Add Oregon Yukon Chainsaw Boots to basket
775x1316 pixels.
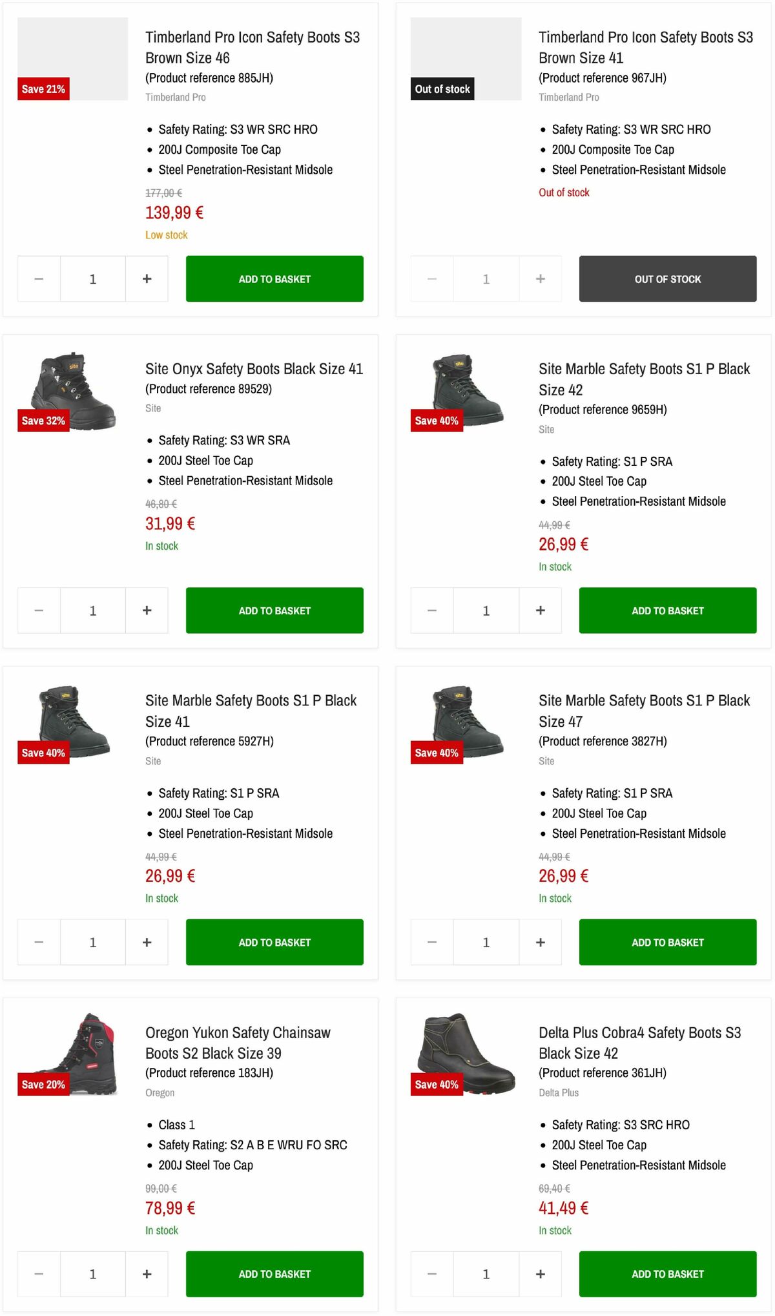(274, 1273)
